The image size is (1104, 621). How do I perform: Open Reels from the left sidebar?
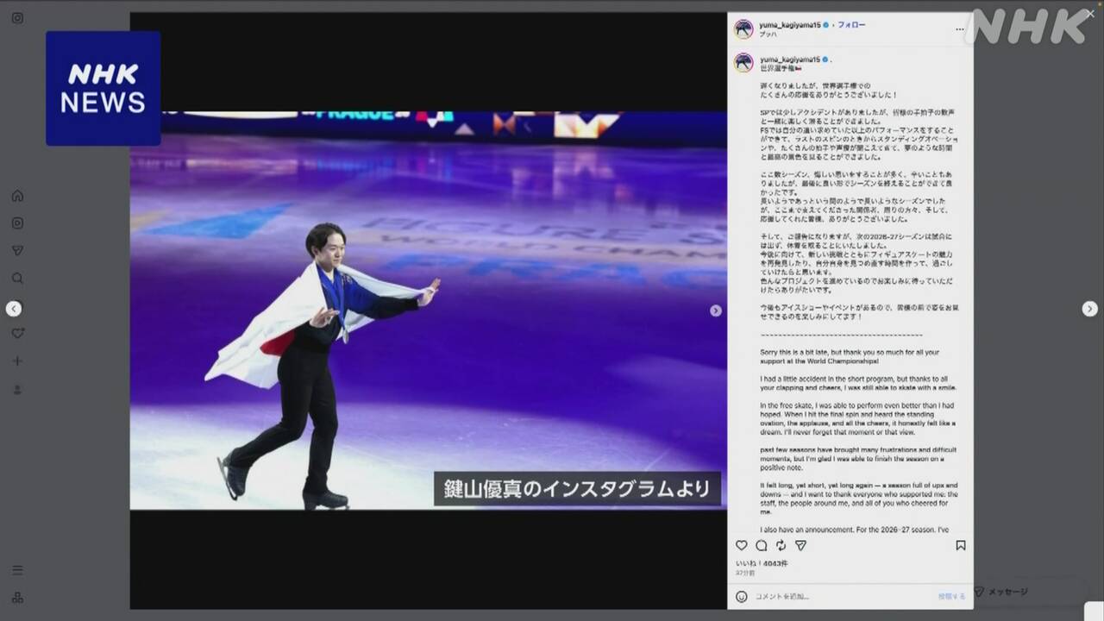[17, 223]
